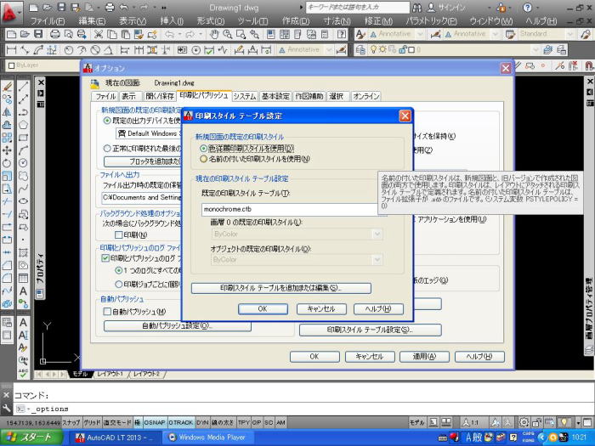Select the Ellipse tool in Draw toolbar
Image resolution: width=595 pixels, height=446 pixels.
pyautogui.click(x=23, y=201)
